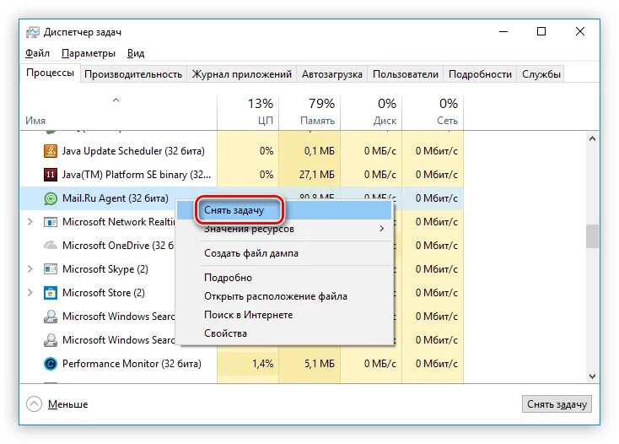The image size is (619, 444).
Task: Switch to the Службы tab
Action: 541,74
